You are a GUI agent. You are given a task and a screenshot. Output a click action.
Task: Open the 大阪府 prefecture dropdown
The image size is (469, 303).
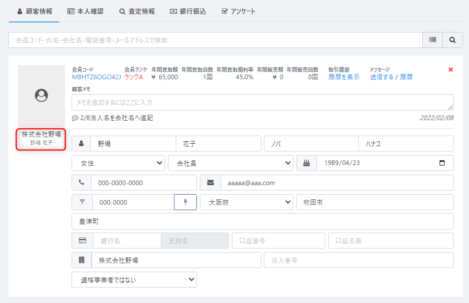click(247, 202)
